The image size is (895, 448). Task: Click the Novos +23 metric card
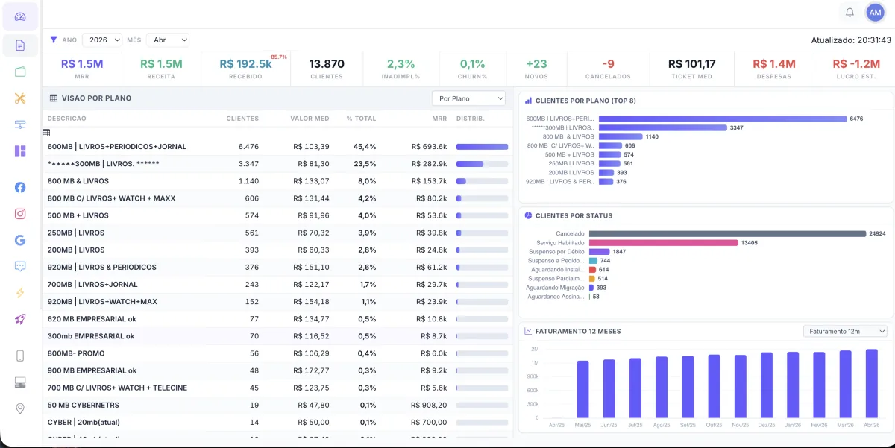pyautogui.click(x=536, y=69)
